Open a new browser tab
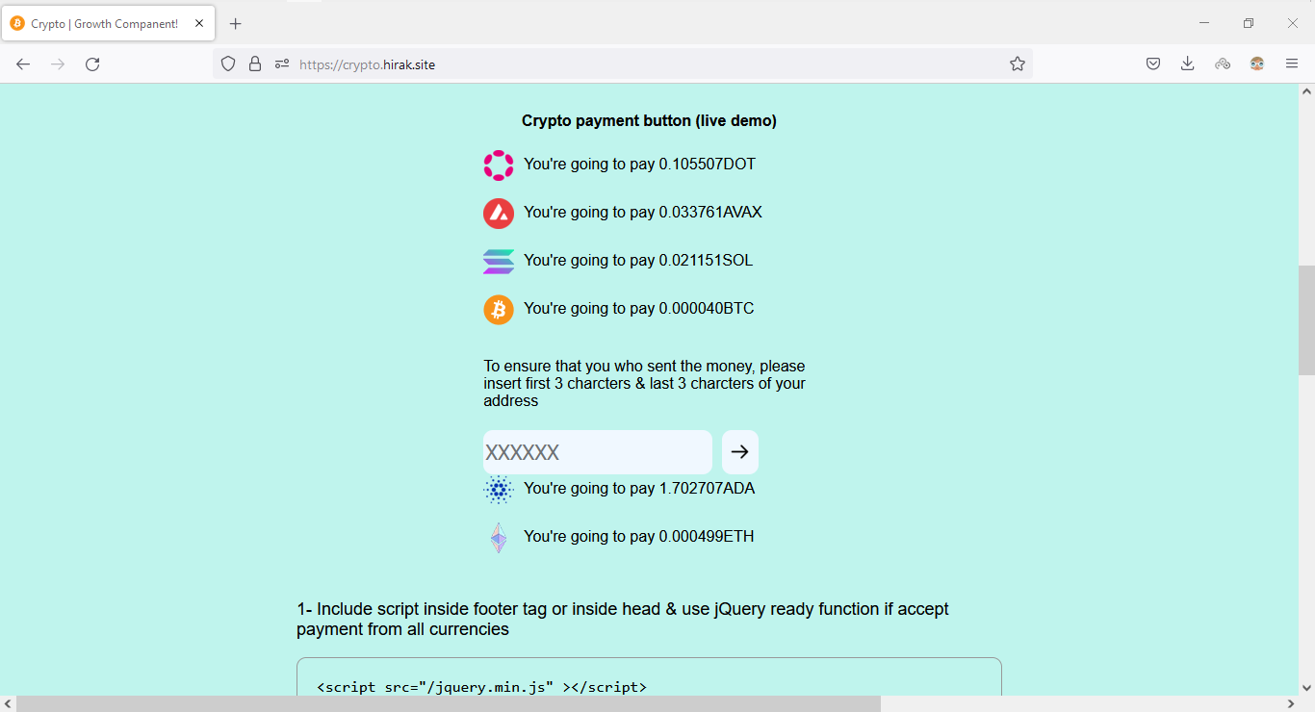 (236, 24)
